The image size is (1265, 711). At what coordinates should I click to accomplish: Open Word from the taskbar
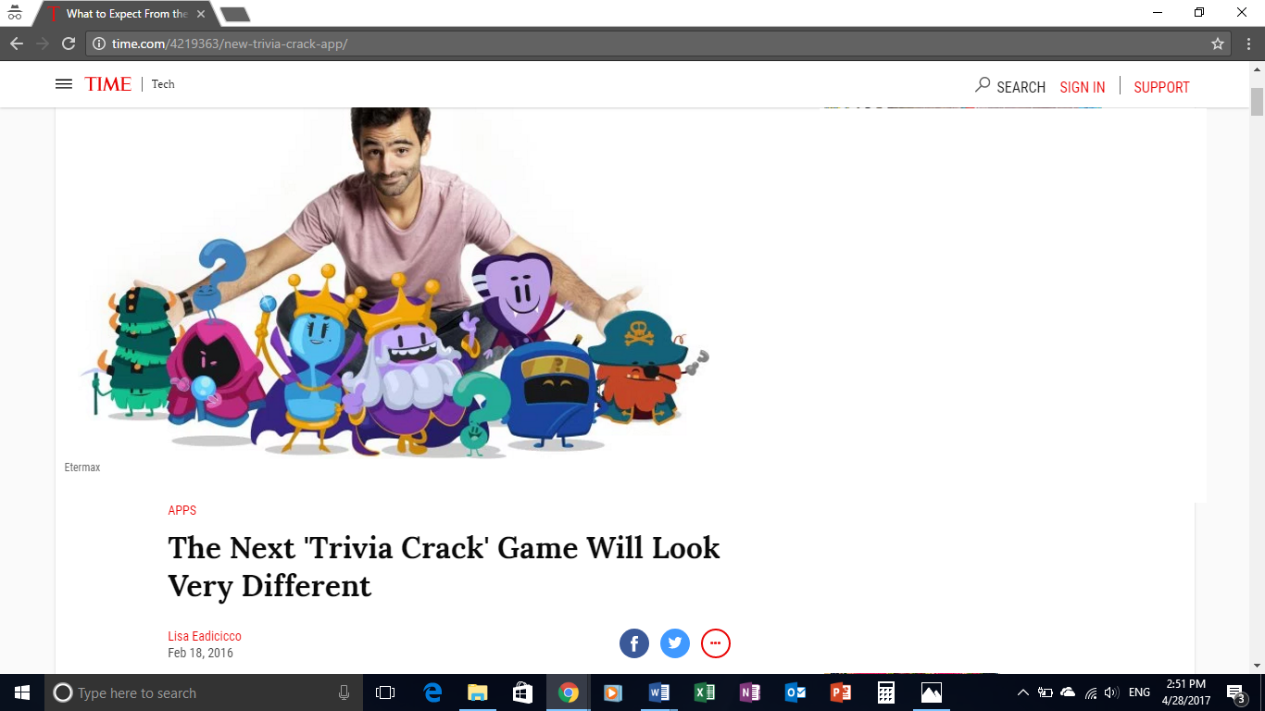(659, 692)
